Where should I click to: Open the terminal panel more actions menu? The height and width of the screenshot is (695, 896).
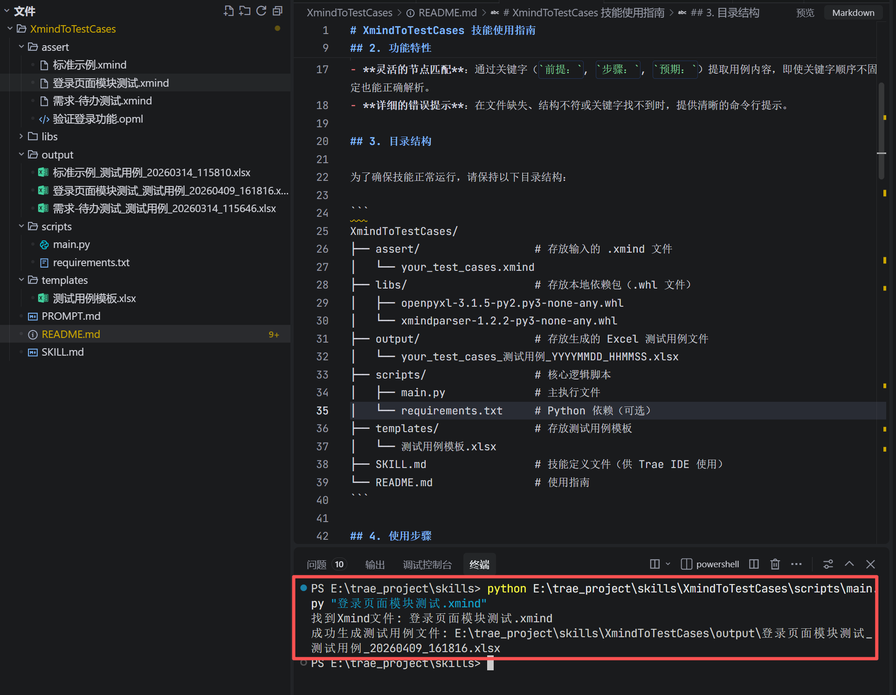click(796, 564)
